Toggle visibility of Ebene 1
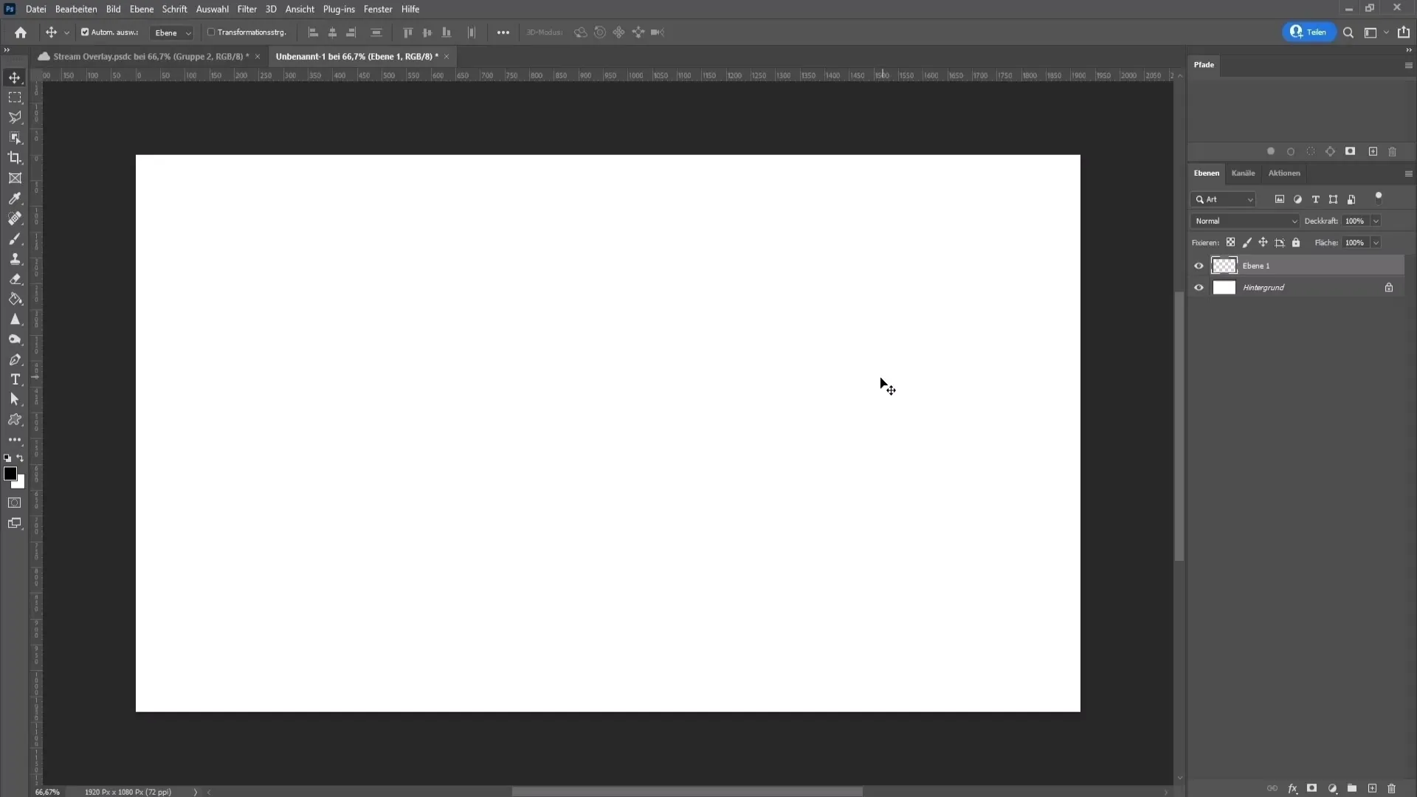 coord(1198,266)
